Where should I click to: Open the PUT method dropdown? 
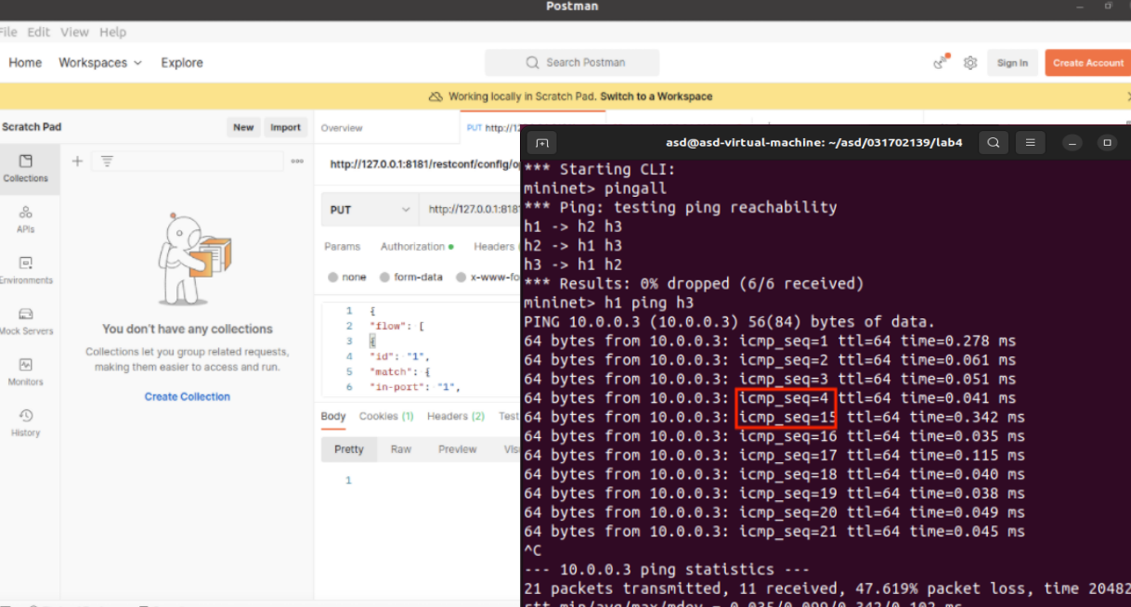click(370, 210)
